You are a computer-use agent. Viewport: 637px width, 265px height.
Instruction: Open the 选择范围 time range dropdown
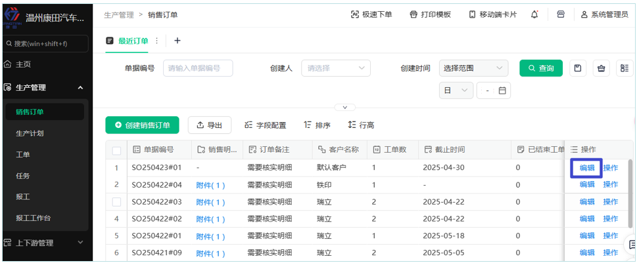click(473, 68)
